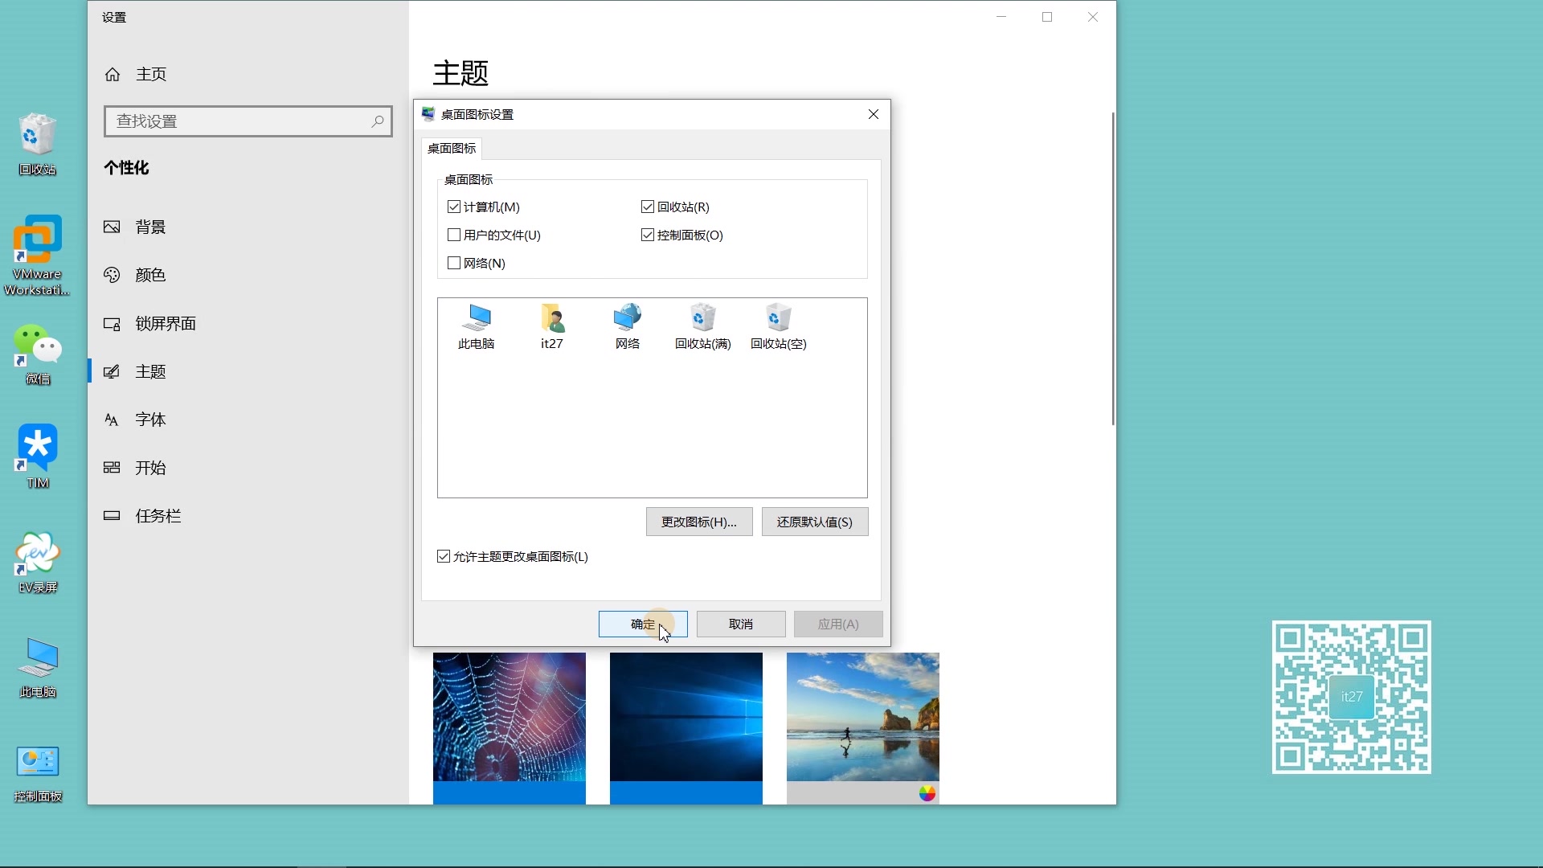Select the 网络 icon in the preview list
The width and height of the screenshot is (1543, 868).
pos(627,325)
